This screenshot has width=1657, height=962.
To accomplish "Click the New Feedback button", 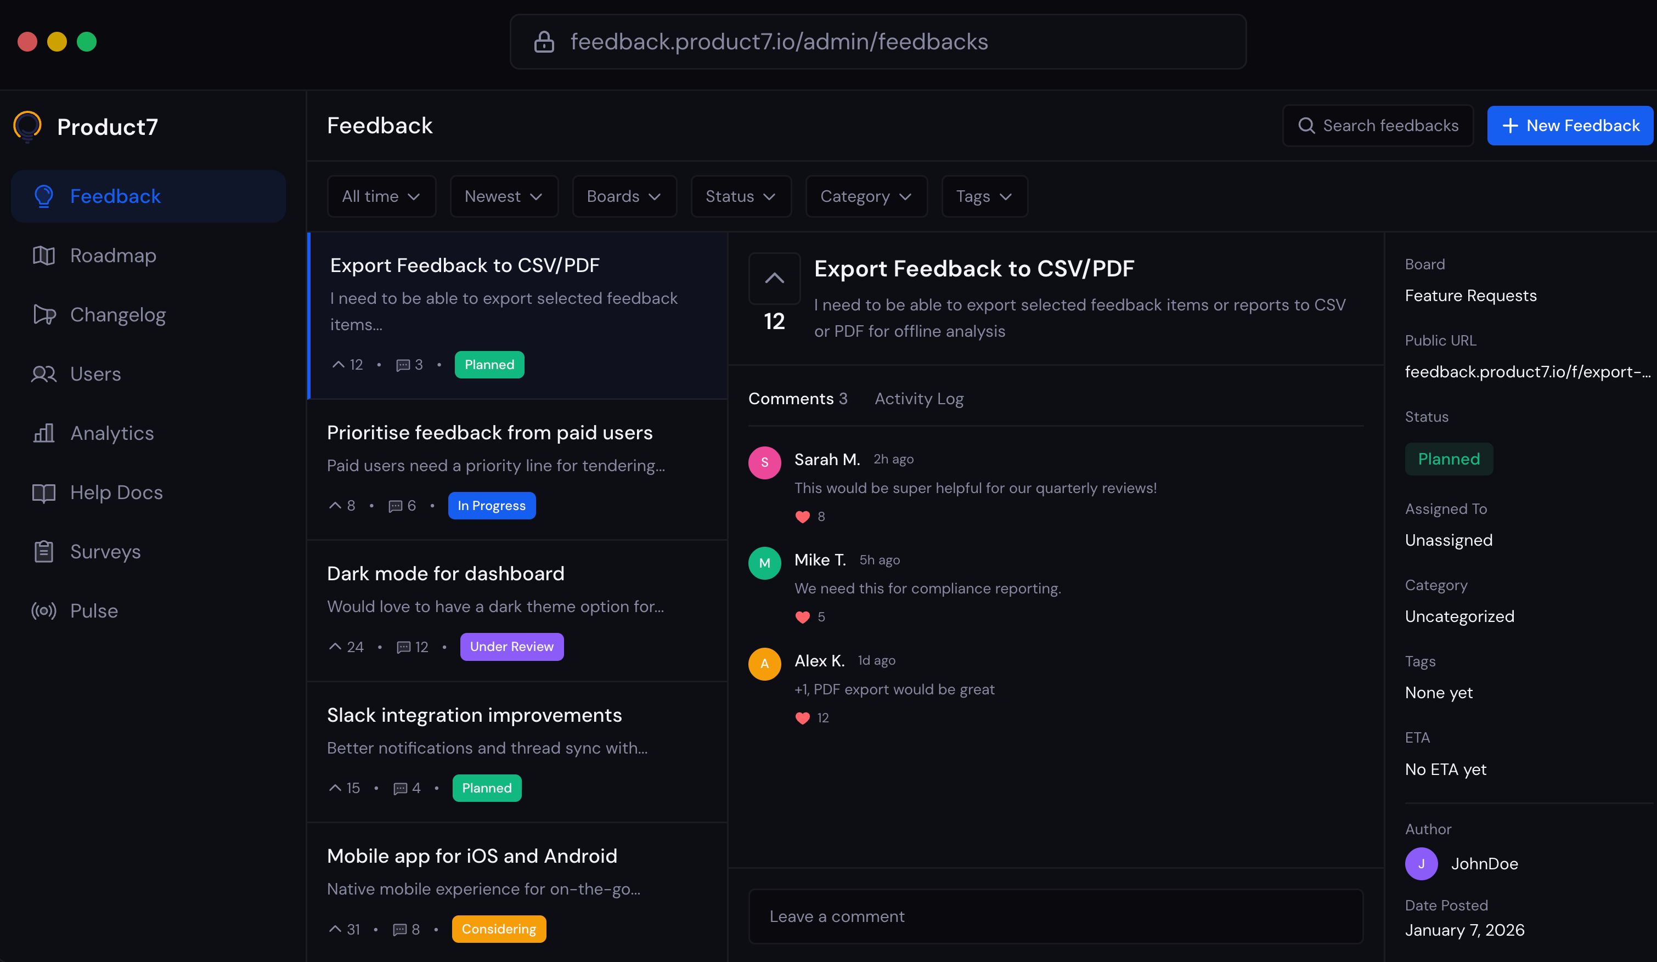I will (x=1570, y=126).
